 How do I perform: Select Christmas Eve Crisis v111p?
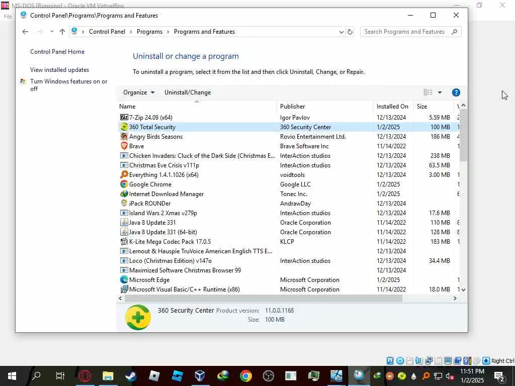coord(164,165)
